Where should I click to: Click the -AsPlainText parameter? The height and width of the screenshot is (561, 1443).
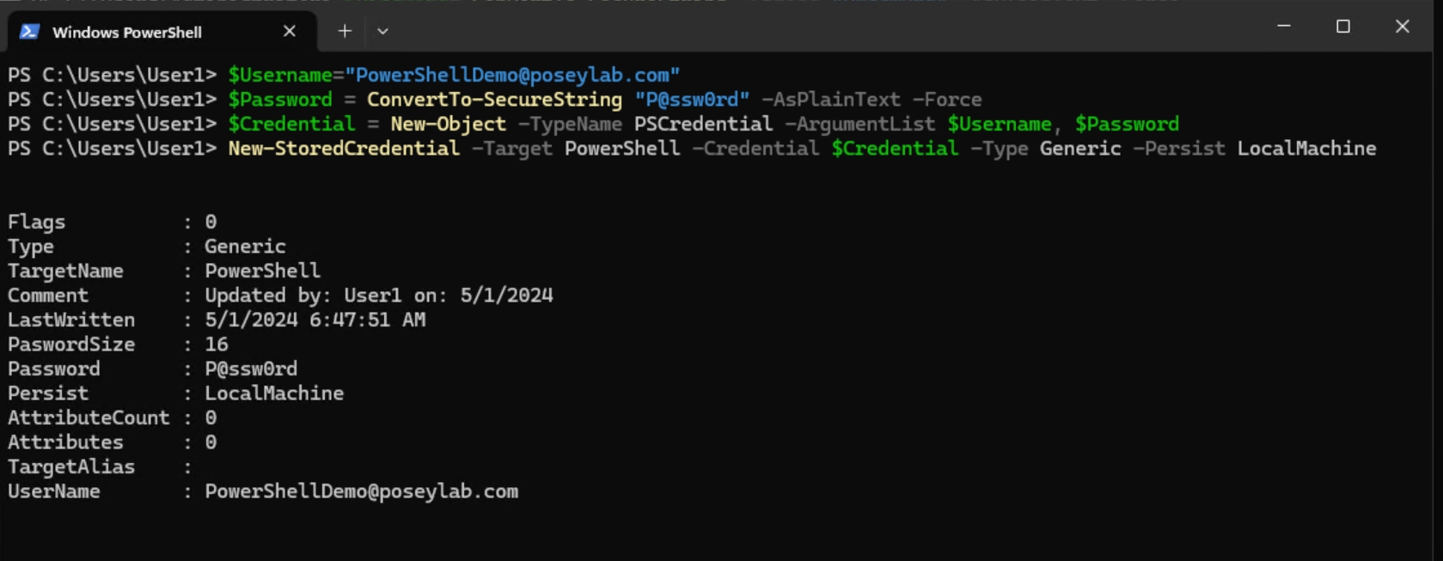tap(831, 100)
